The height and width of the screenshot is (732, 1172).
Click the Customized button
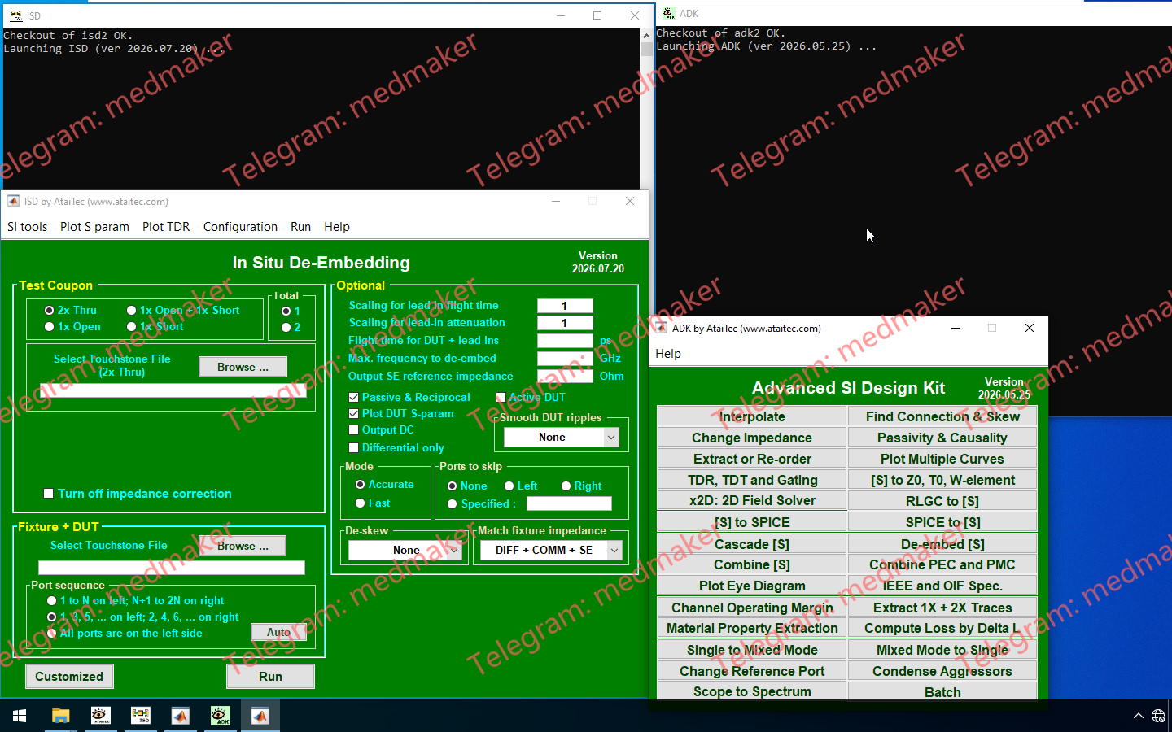point(69,677)
